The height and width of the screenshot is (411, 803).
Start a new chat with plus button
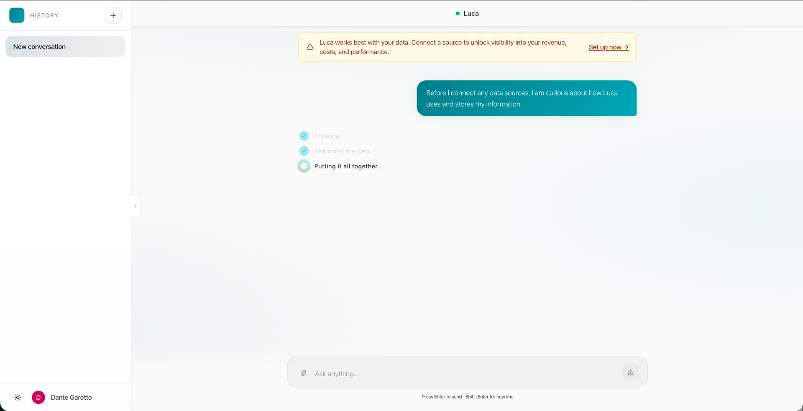pyautogui.click(x=113, y=15)
